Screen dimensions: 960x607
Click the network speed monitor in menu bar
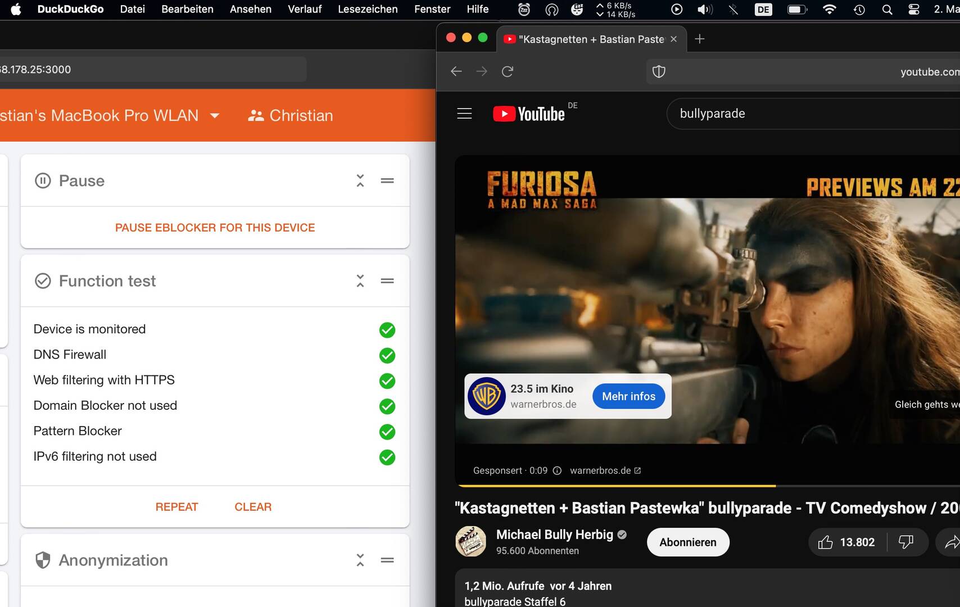tap(615, 10)
